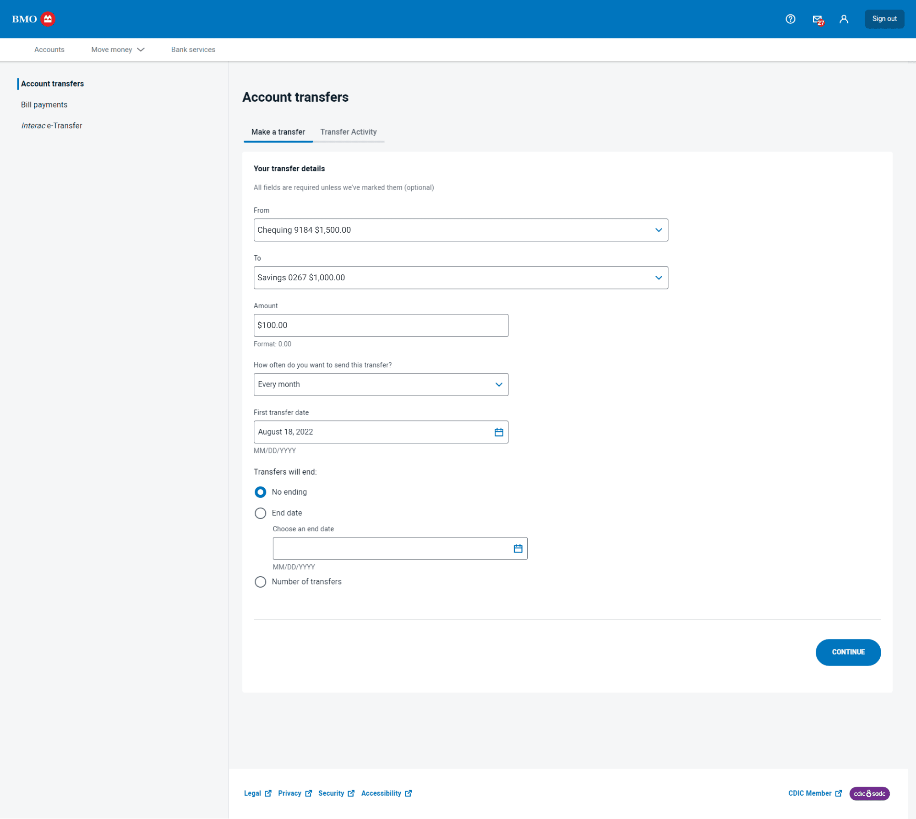Select the End date radio button
Viewport: 916px width, 819px height.
[260, 513]
